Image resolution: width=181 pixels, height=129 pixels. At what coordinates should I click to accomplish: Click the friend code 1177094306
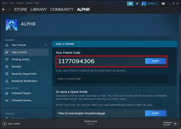pyautogui.click(x=76, y=61)
